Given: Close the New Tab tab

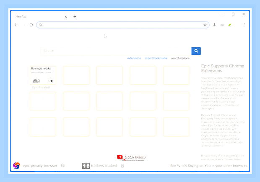Looking at the screenshot, I should [66, 17].
